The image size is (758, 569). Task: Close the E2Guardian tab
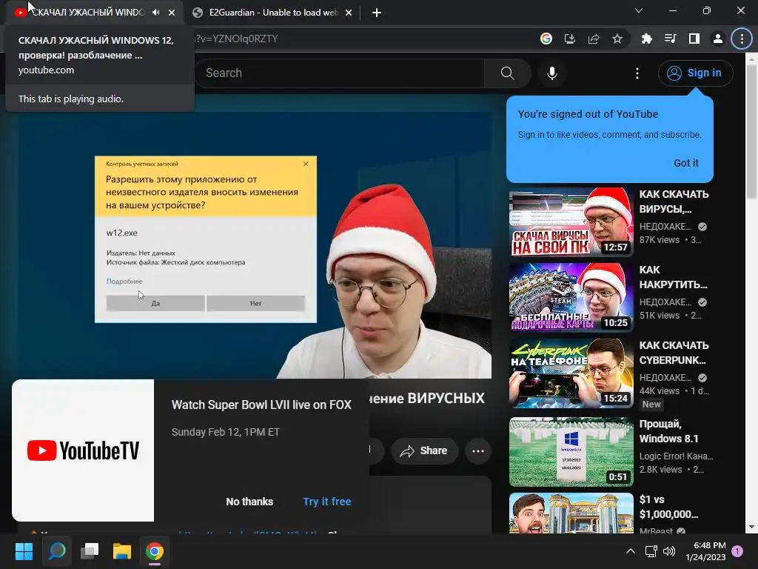[349, 13]
